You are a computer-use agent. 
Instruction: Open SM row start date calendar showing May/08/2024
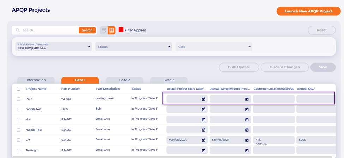pyautogui.click(x=203, y=140)
